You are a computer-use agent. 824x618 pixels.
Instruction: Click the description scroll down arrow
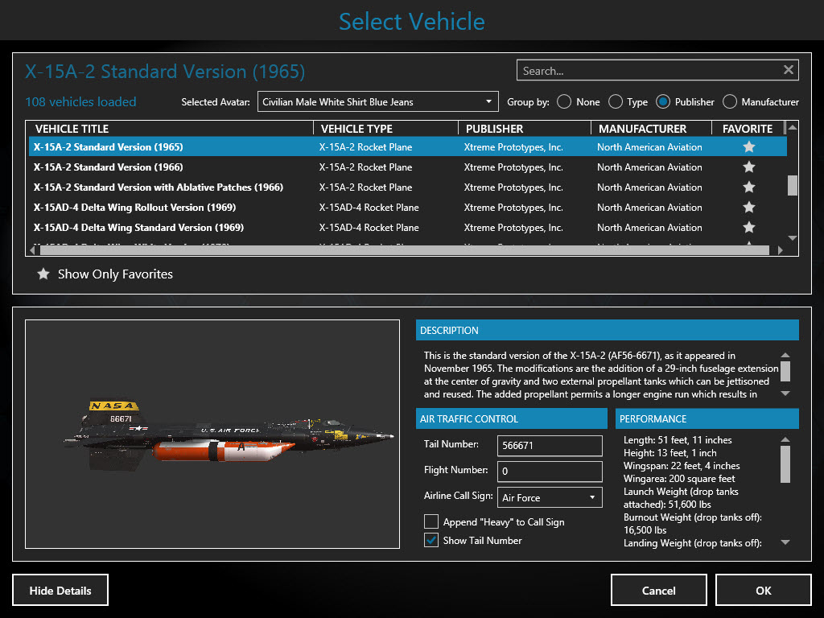coord(785,393)
